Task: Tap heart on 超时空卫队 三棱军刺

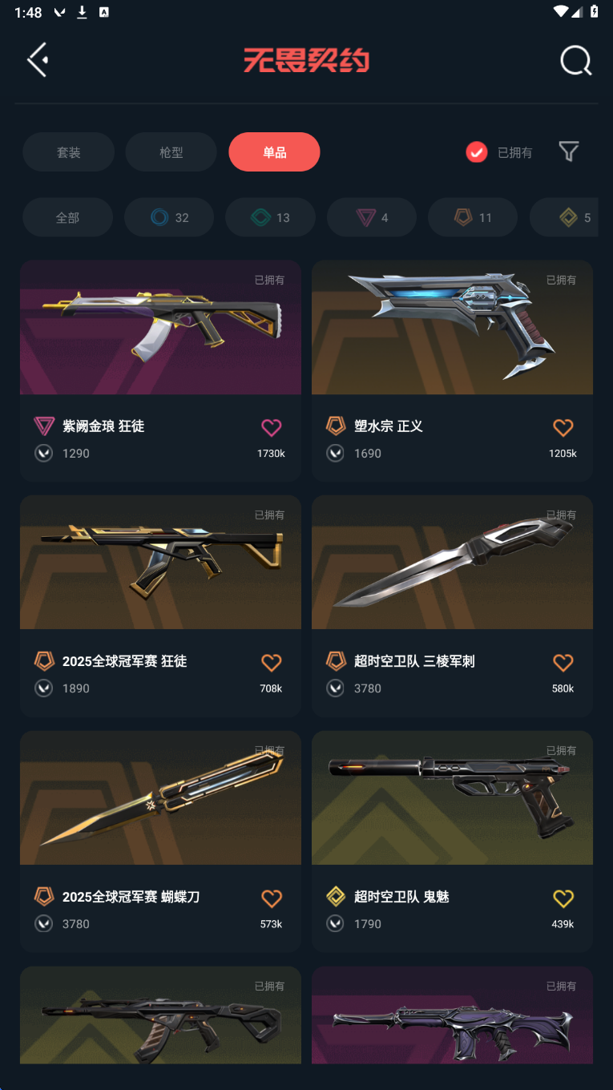Action: tap(563, 662)
